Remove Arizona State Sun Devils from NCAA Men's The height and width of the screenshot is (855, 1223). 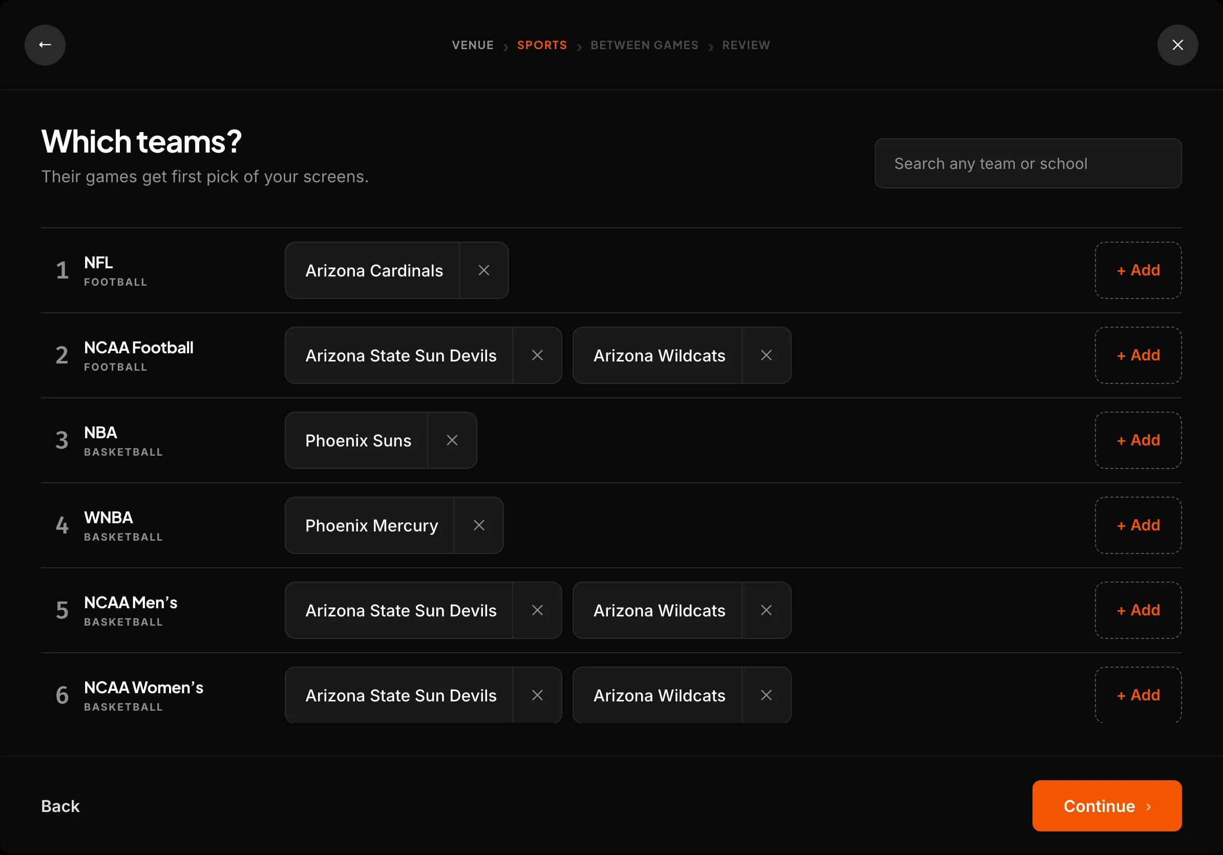(537, 610)
